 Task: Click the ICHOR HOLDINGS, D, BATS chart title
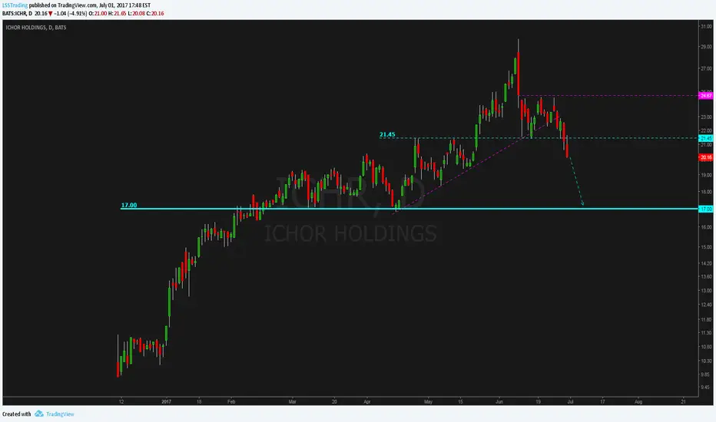pos(36,28)
